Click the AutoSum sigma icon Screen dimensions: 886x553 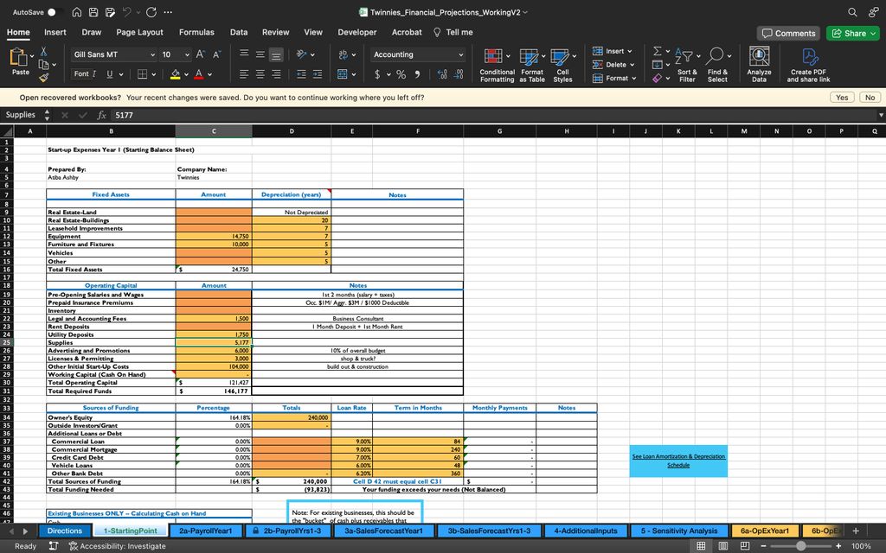[x=658, y=51]
